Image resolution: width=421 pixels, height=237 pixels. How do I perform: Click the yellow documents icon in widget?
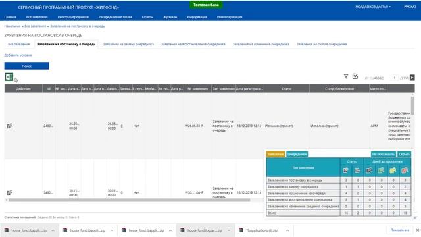coord(393,171)
